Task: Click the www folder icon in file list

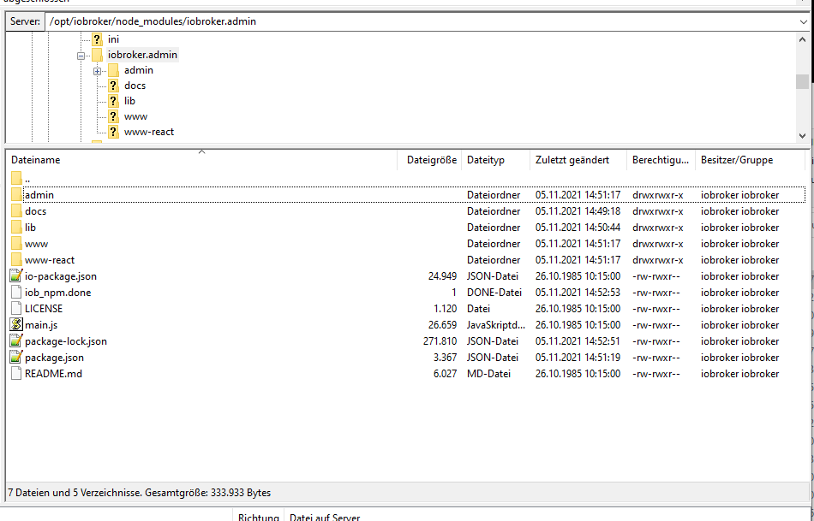Action: click(16, 244)
